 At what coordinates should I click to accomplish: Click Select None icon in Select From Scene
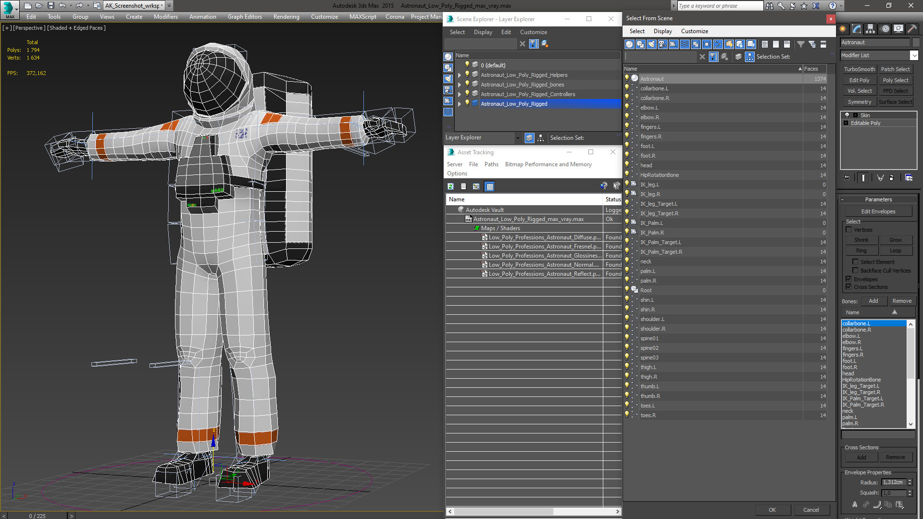tap(776, 44)
